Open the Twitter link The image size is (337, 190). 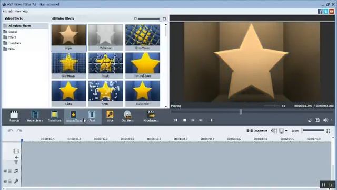click(x=326, y=12)
